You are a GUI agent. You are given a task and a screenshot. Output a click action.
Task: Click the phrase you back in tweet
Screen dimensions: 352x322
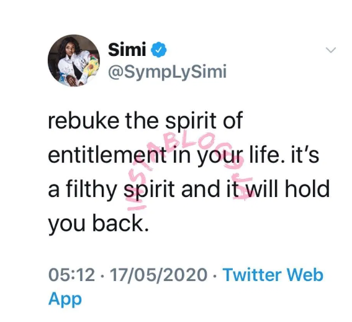[x=98, y=224]
